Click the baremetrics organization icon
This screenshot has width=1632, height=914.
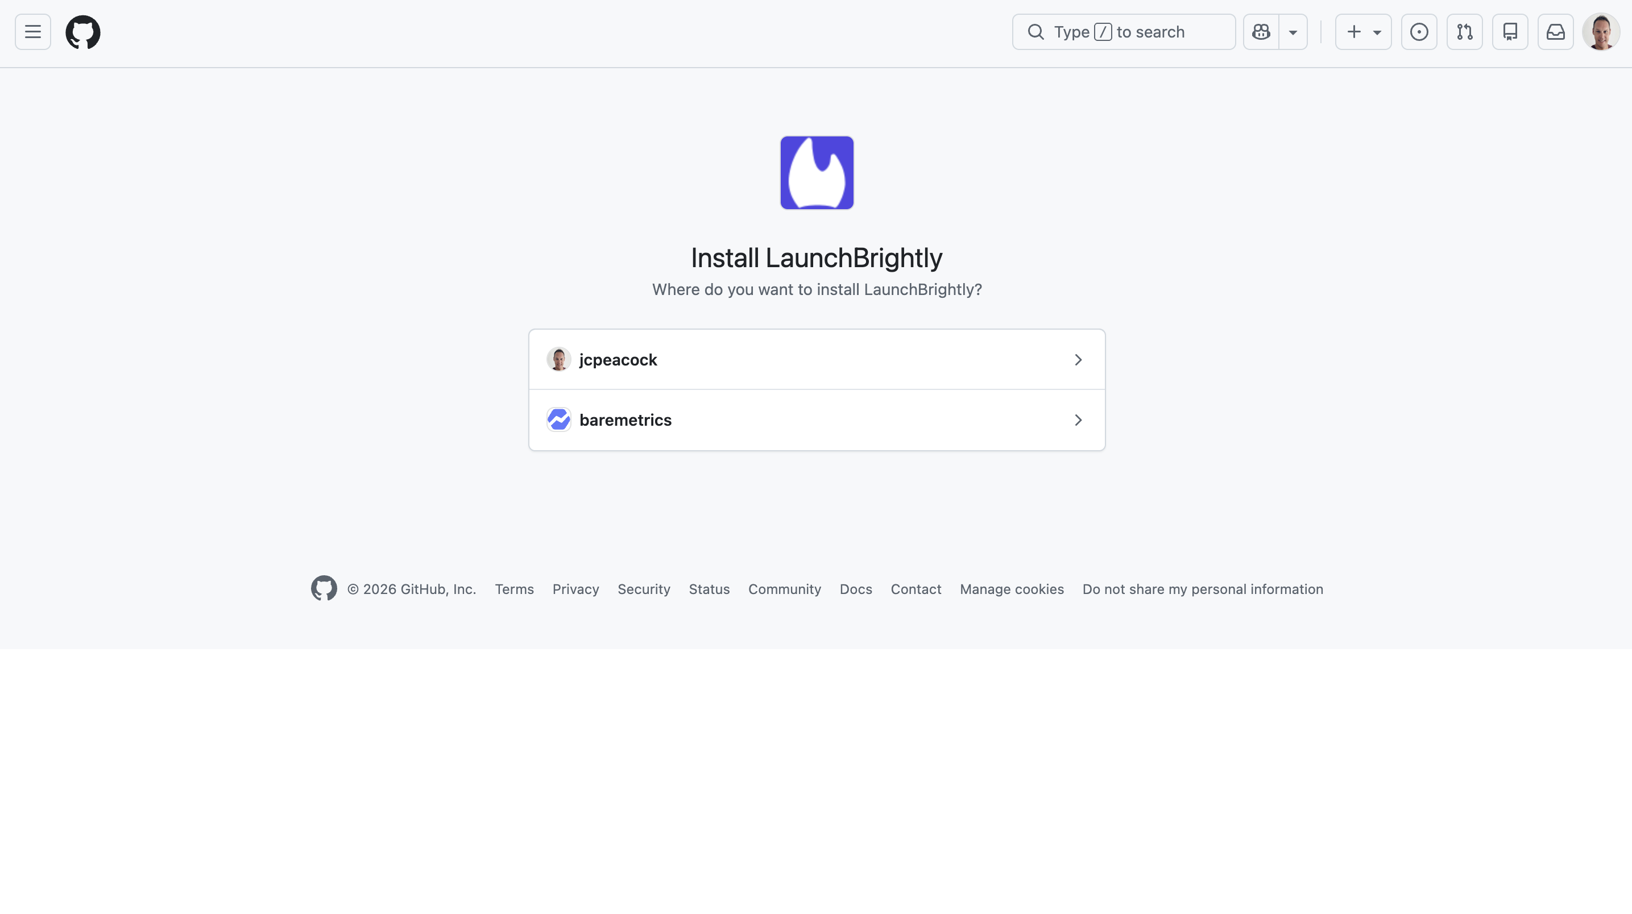click(559, 419)
